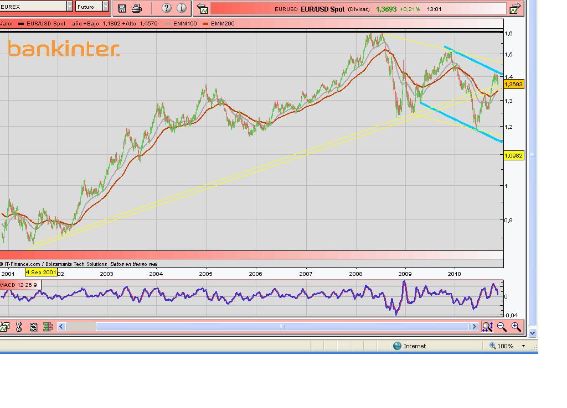Click the information icon in toolbar
This screenshot has height=408, width=567.
pyautogui.click(x=181, y=8)
